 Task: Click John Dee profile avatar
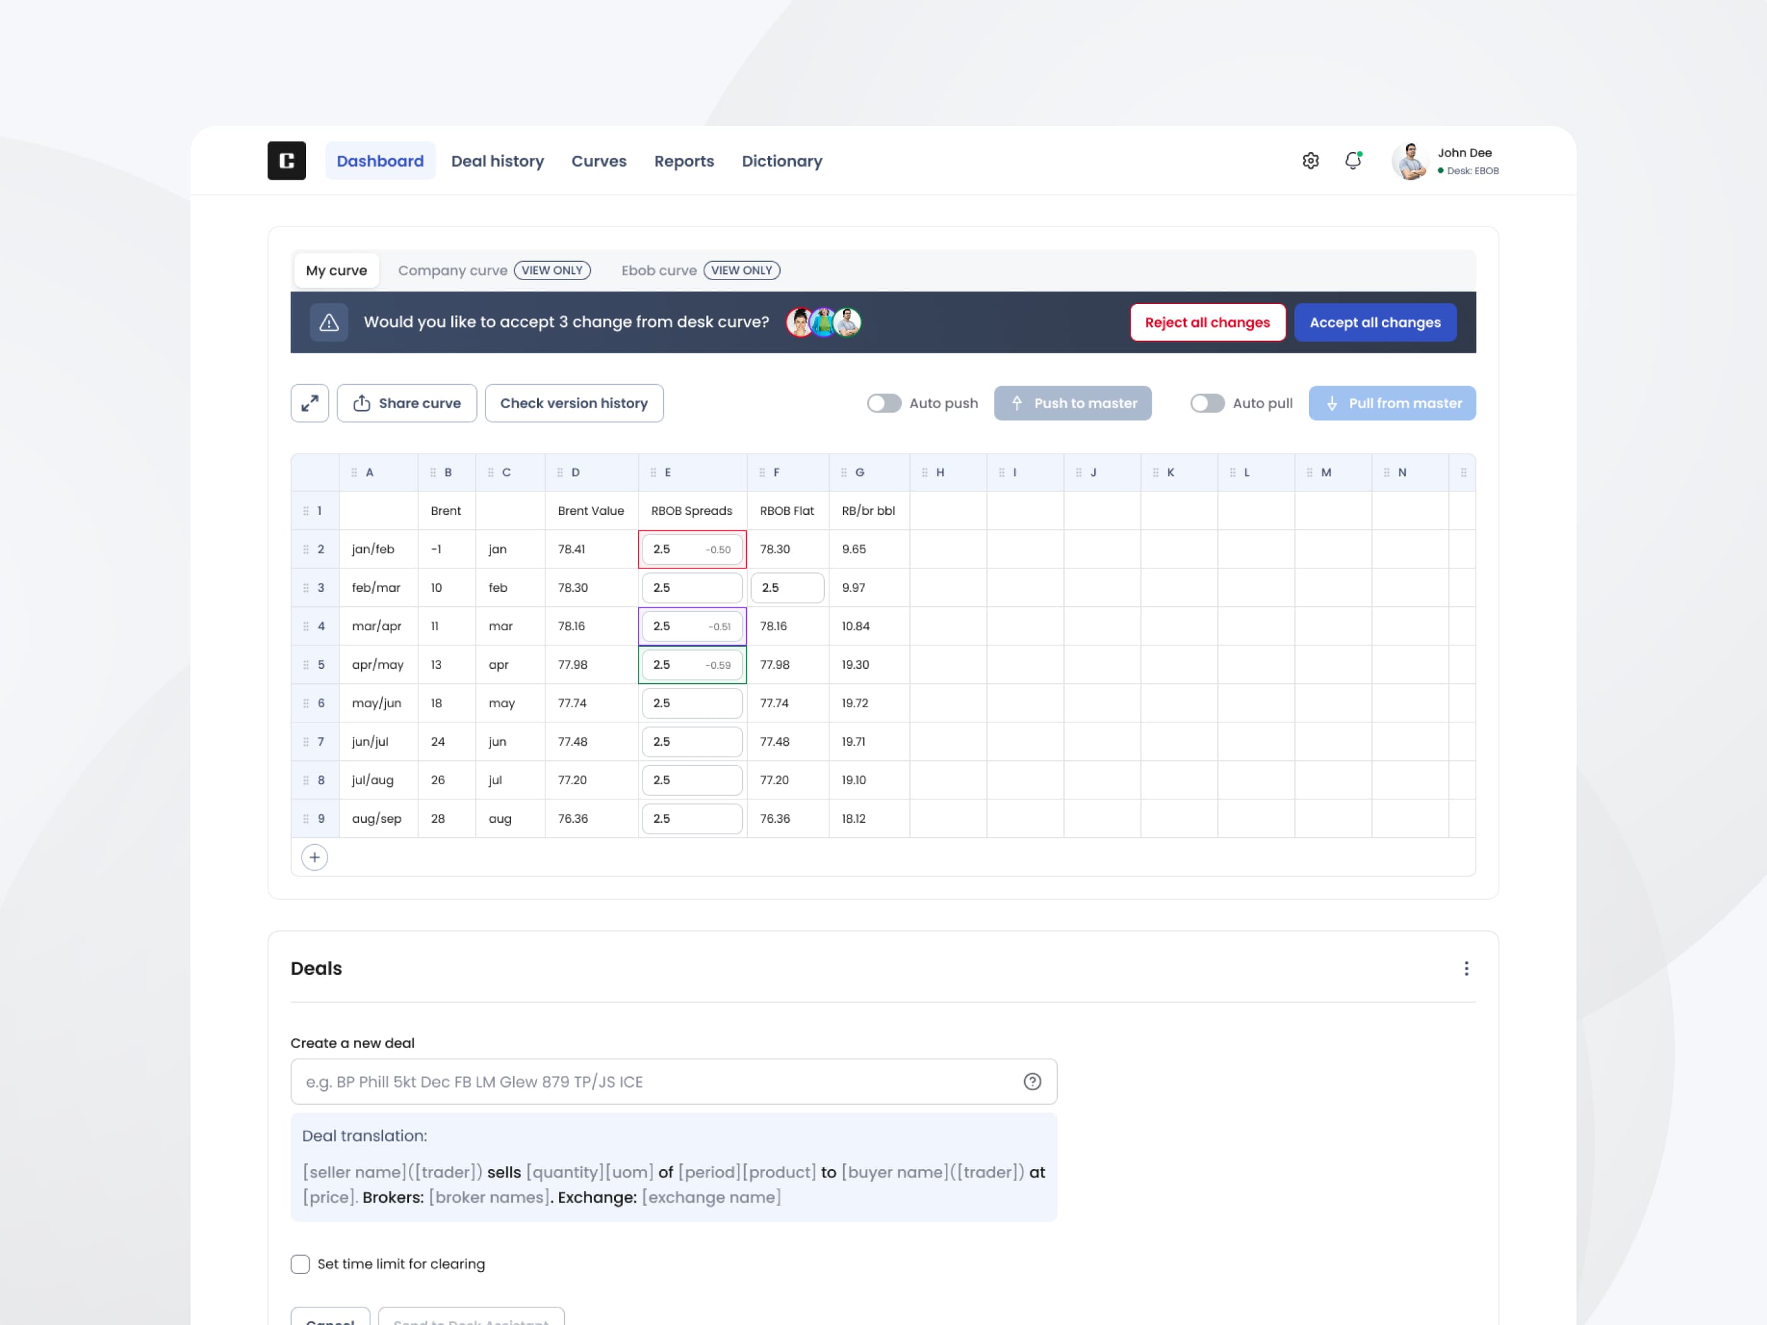click(1410, 160)
